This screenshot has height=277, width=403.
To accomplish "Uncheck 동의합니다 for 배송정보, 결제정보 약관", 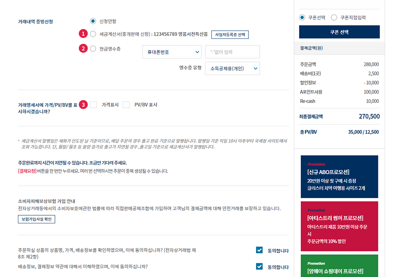I will tap(259, 266).
